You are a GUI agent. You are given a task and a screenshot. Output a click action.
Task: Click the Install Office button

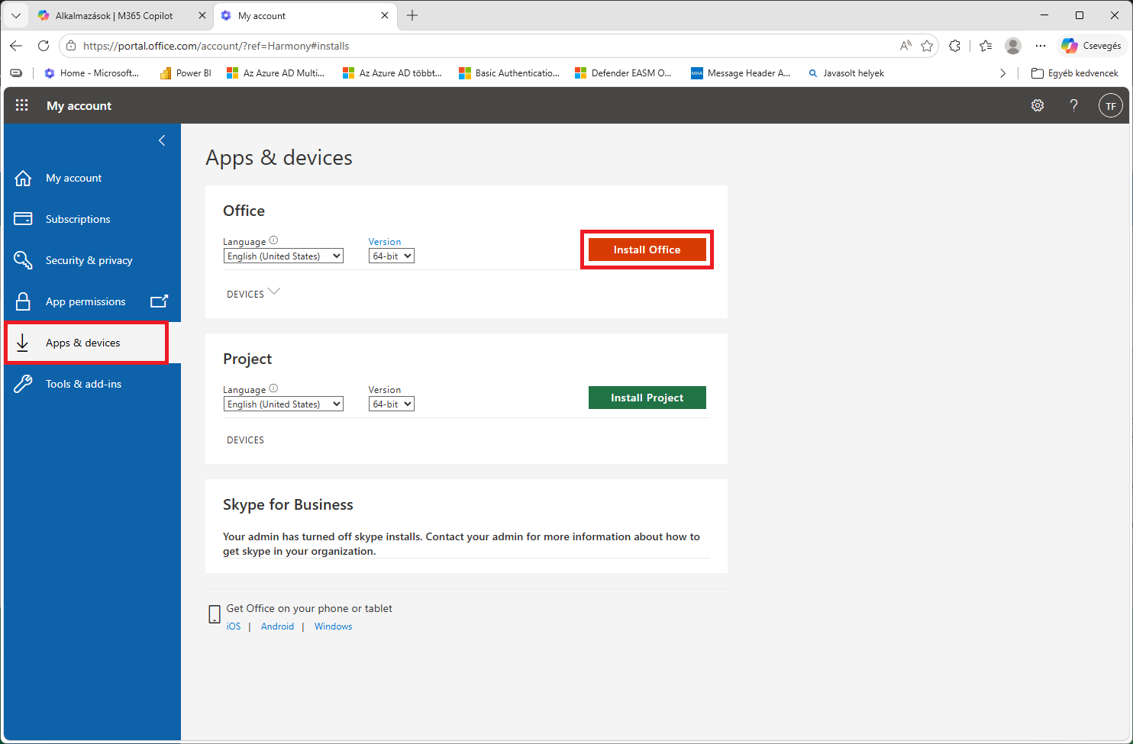(x=647, y=250)
